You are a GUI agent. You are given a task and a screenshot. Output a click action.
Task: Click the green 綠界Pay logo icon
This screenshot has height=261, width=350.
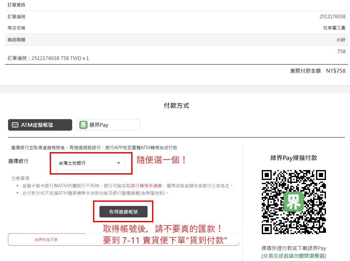(83, 125)
